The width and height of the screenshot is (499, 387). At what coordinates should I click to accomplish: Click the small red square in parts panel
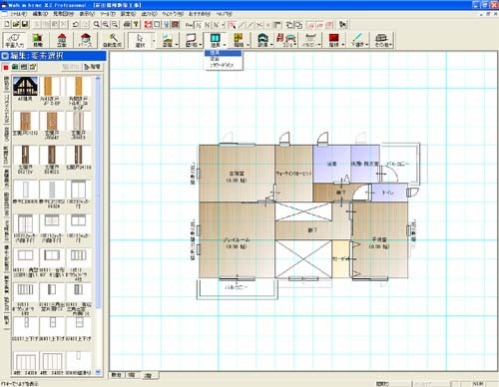(x=6, y=68)
